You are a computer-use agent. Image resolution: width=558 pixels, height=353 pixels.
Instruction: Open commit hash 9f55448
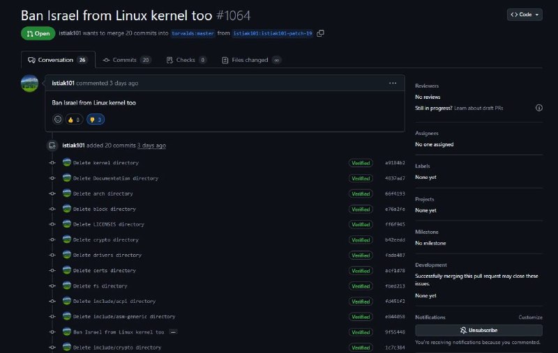point(395,332)
